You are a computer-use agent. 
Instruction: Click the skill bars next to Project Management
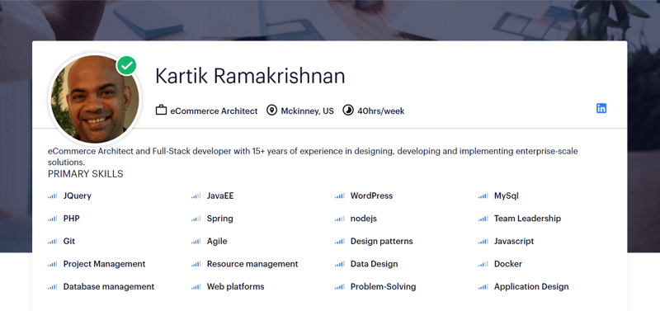[52, 264]
